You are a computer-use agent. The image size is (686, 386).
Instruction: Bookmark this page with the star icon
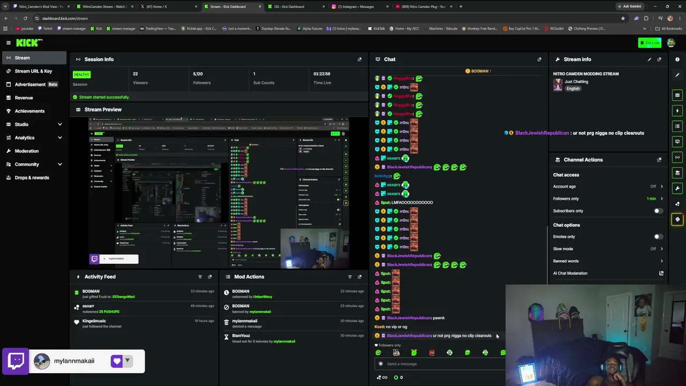[x=623, y=18]
